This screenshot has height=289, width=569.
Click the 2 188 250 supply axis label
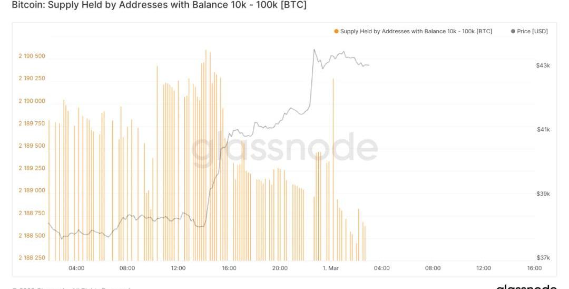(32, 258)
